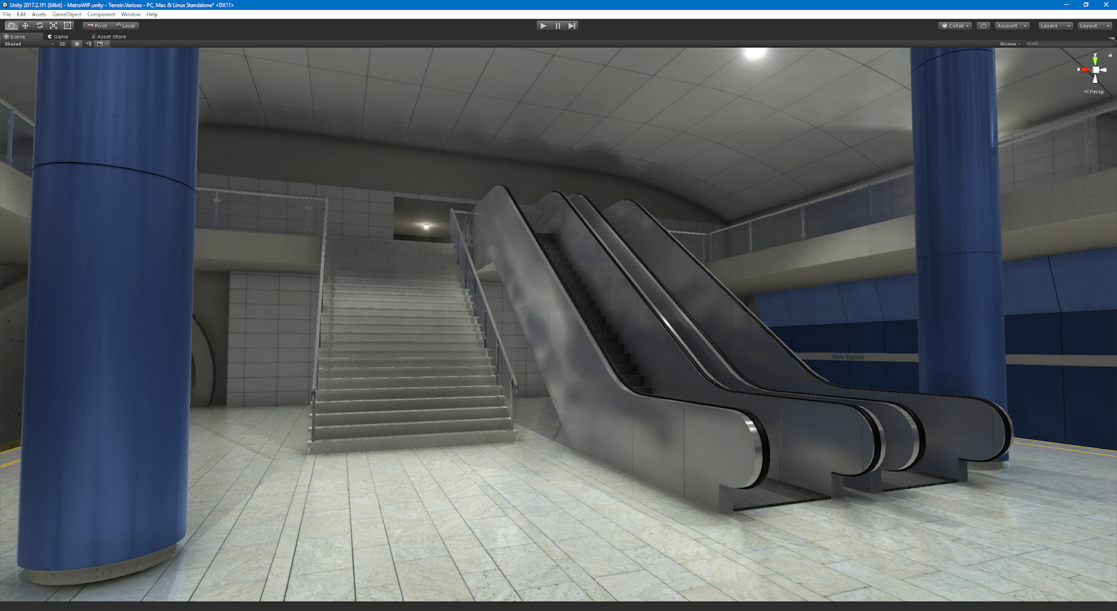This screenshot has width=1117, height=611.
Task: Open the Window menu
Action: coord(131,15)
